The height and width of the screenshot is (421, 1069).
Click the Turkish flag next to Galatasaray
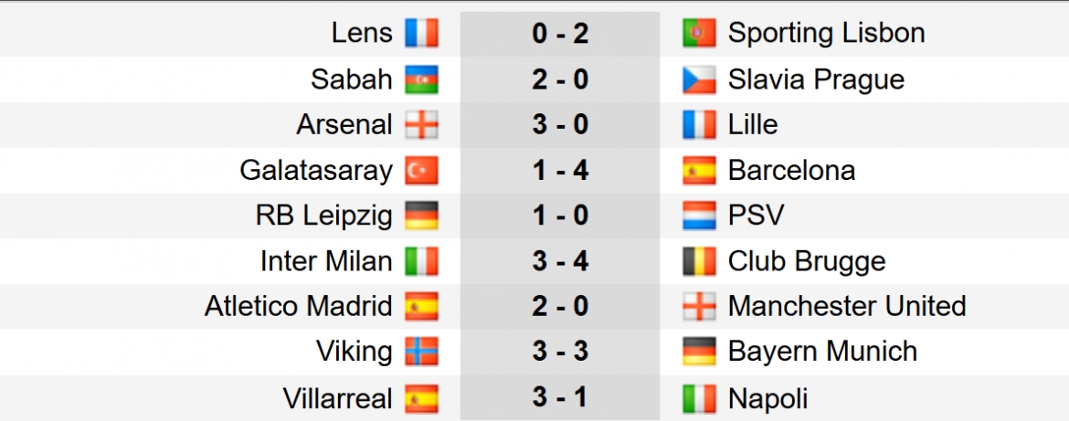pyautogui.click(x=421, y=170)
